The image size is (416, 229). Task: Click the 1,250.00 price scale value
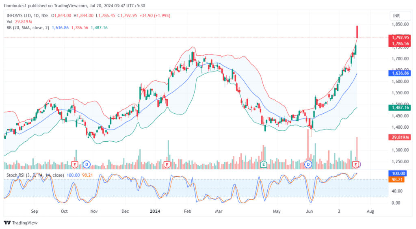click(400, 162)
